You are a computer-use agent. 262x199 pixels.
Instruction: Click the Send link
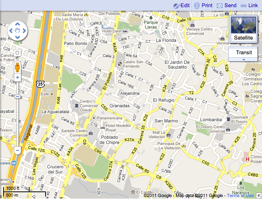(x=230, y=5)
